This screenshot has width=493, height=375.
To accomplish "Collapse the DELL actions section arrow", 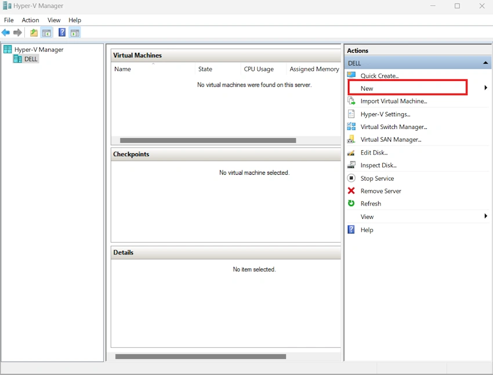I will tap(485, 63).
